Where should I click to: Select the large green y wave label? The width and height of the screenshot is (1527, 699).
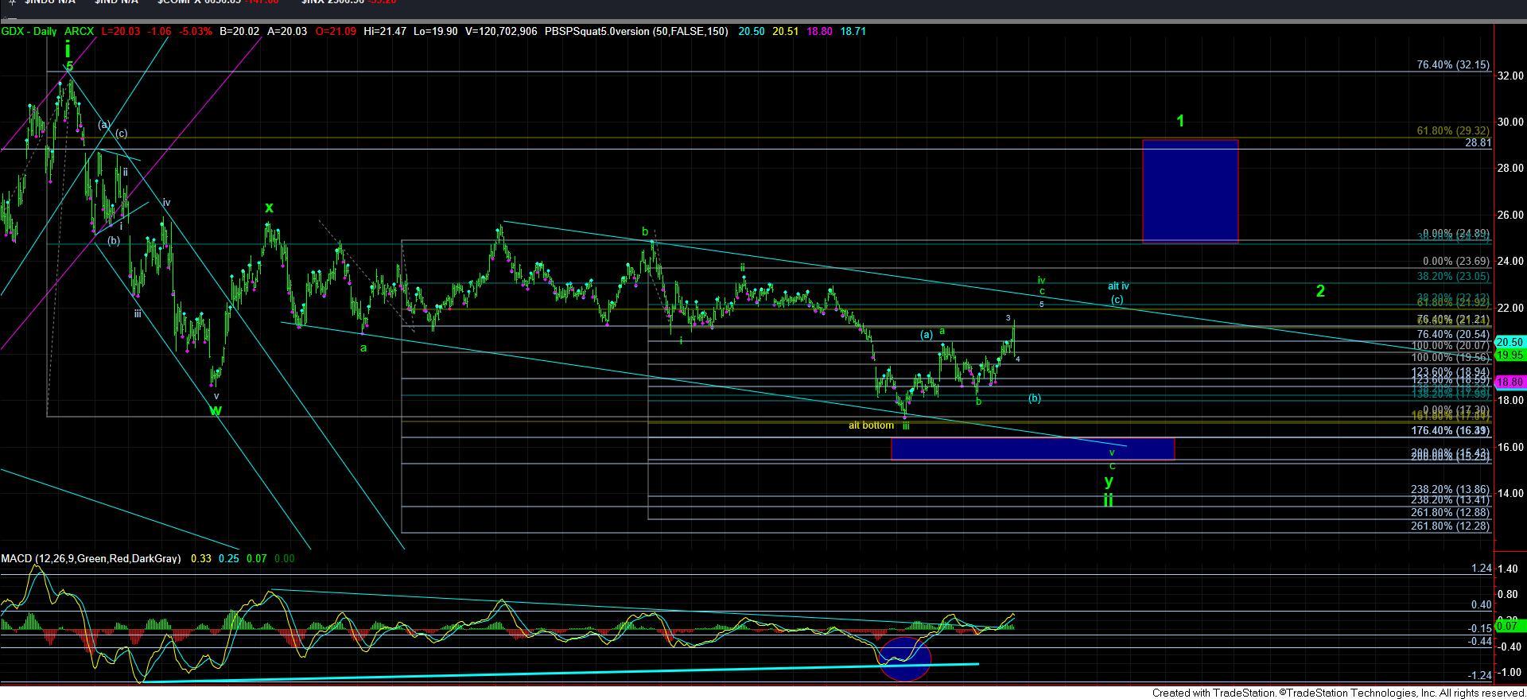coord(1109,481)
